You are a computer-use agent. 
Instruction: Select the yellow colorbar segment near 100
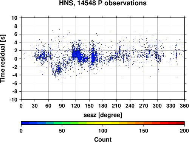pyautogui.click(x=103, y=123)
